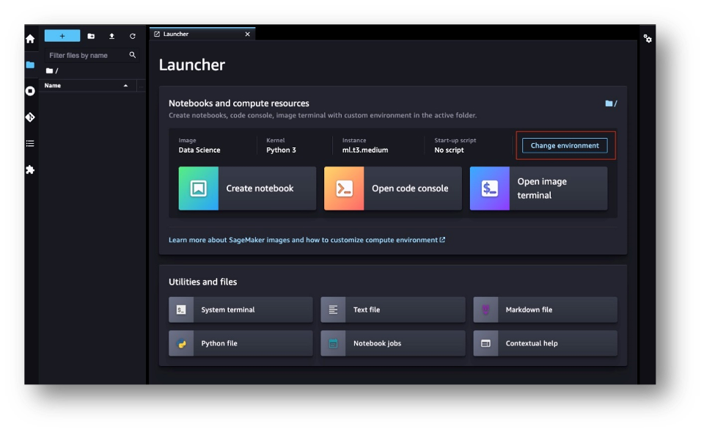Viewport: 704px width, 432px height.
Task: Click the purple image terminal icon
Action: (490, 188)
